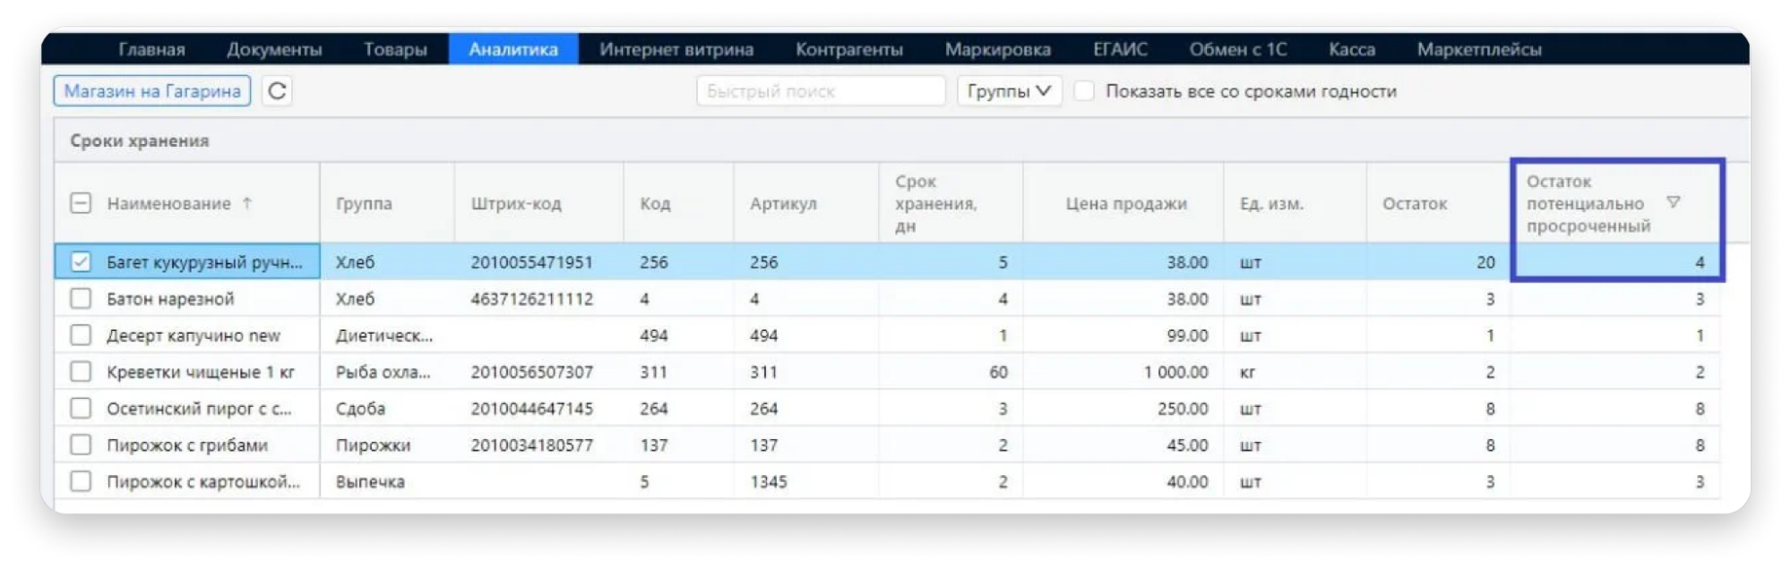1791x568 pixels.
Task: Open the Документы menu tab
Action: (x=274, y=49)
